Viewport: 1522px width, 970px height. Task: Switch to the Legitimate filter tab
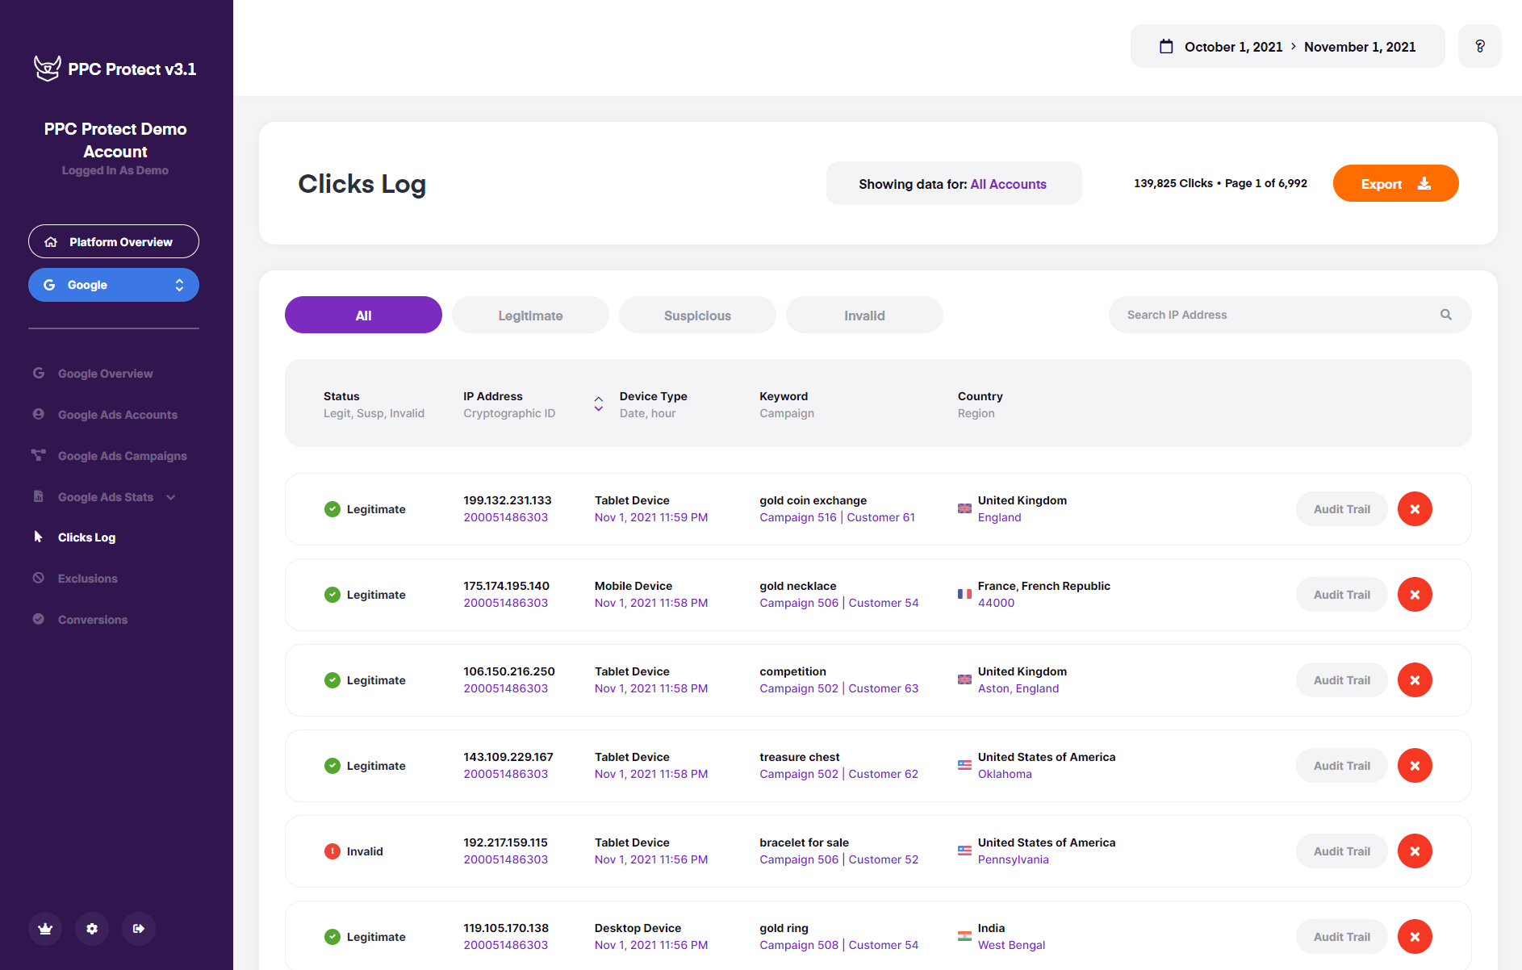tap(529, 315)
